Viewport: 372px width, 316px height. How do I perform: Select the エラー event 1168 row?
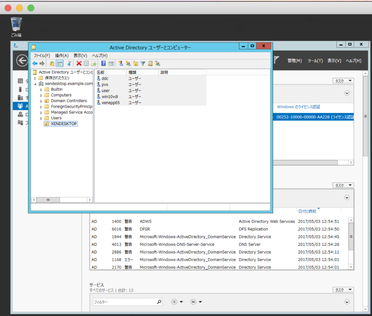pyautogui.click(x=219, y=260)
